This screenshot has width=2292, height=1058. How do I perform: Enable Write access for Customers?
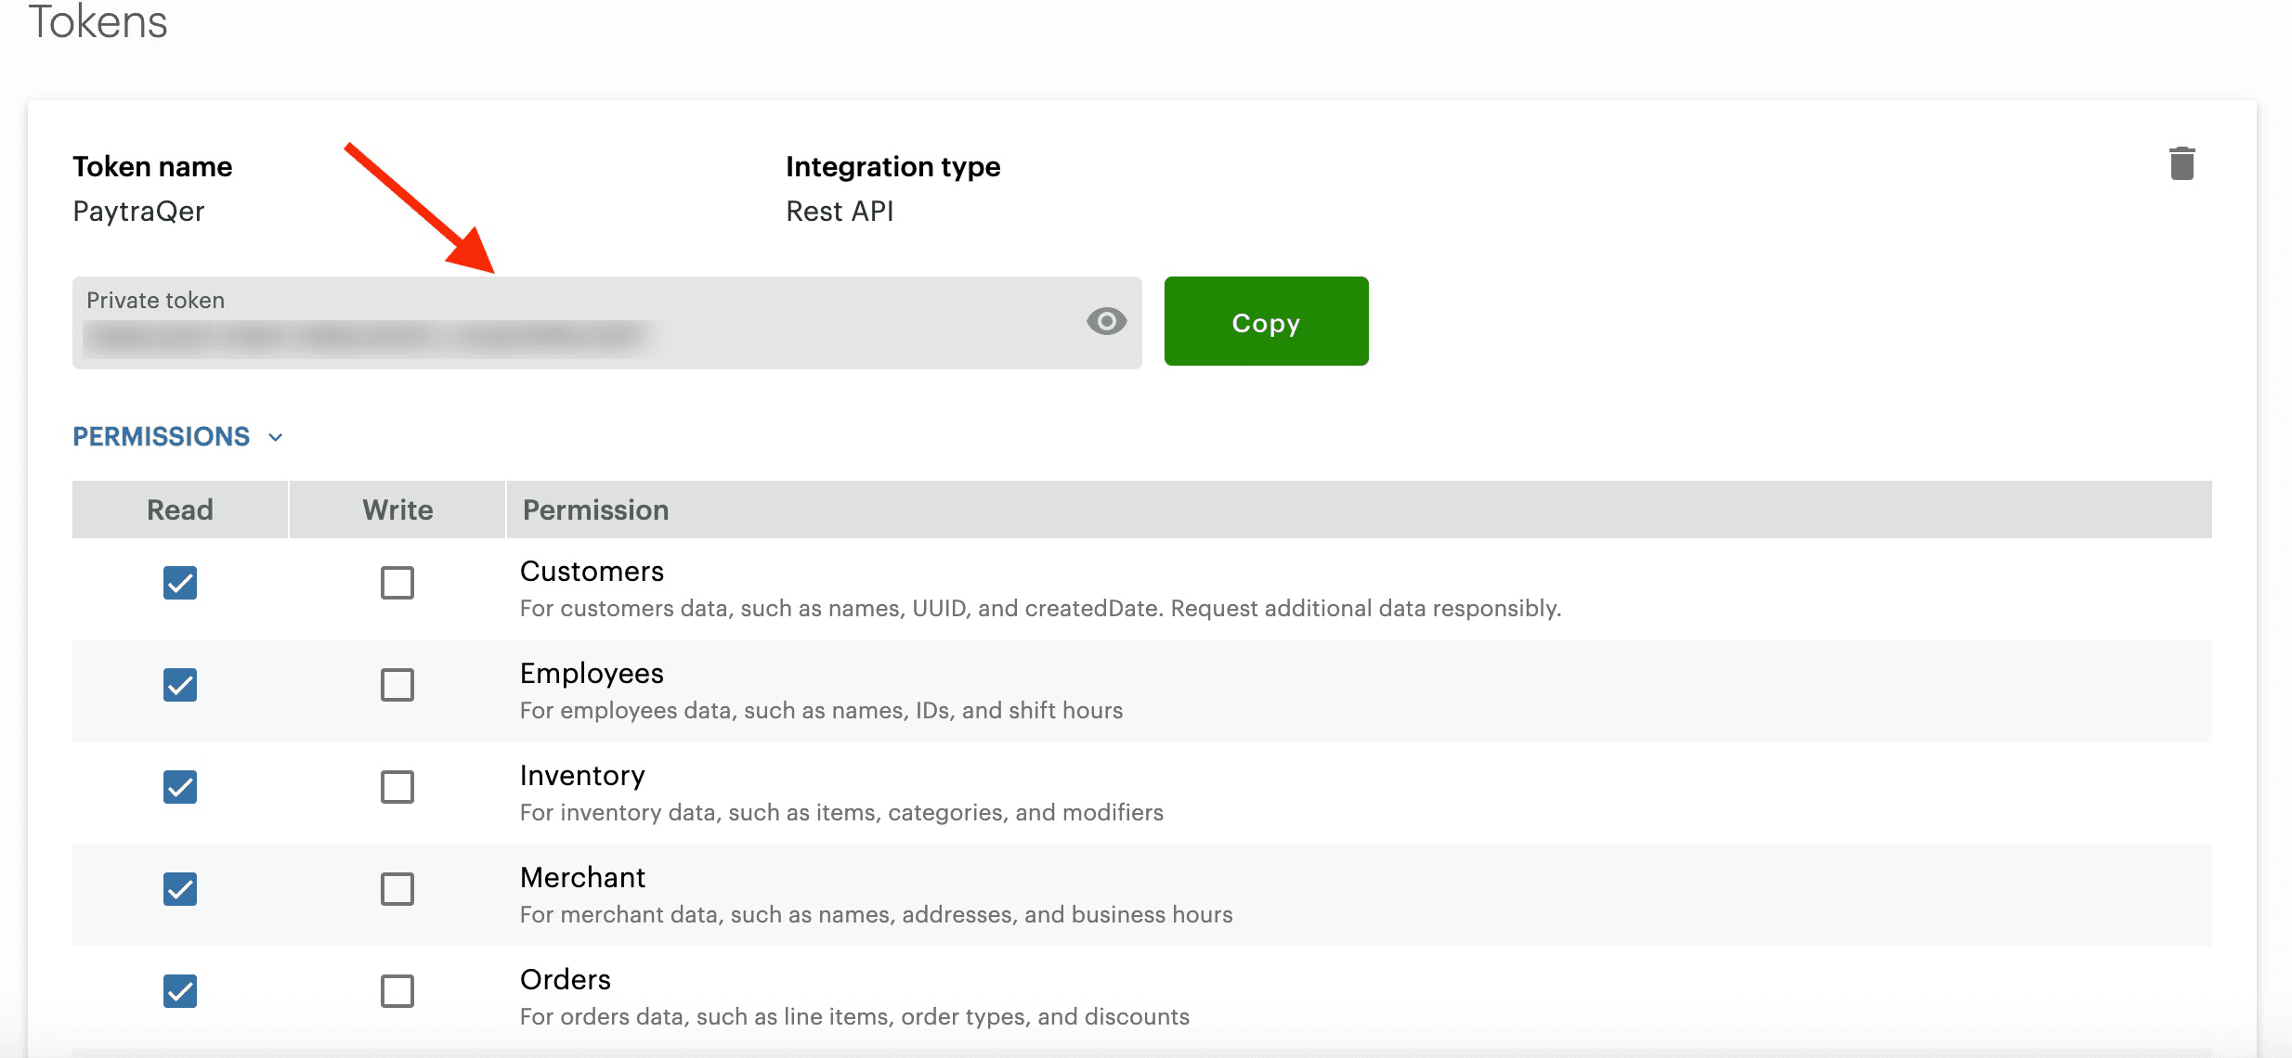397,584
